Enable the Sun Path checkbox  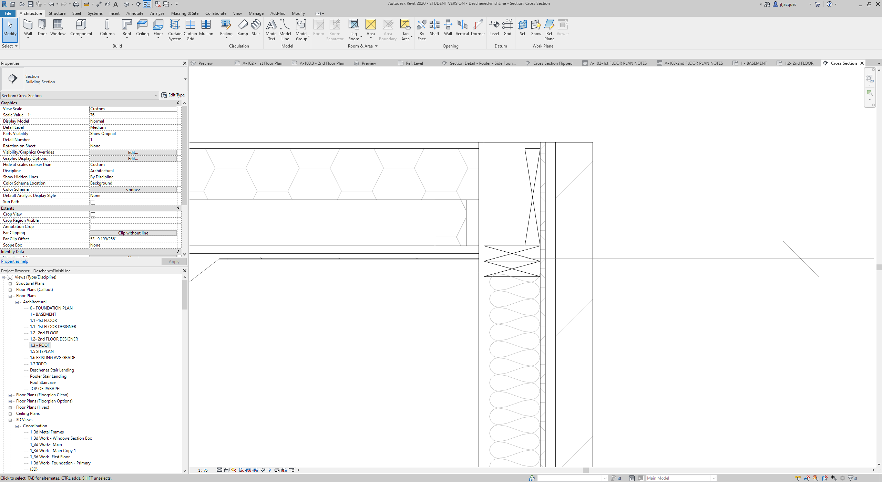coord(93,202)
